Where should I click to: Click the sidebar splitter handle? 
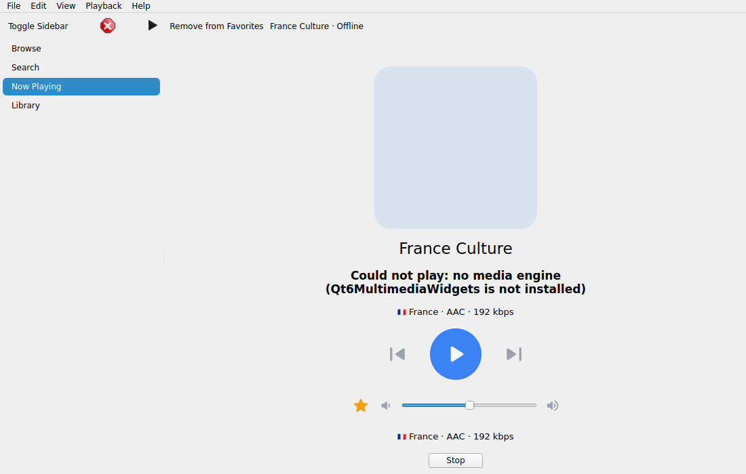[x=164, y=257]
